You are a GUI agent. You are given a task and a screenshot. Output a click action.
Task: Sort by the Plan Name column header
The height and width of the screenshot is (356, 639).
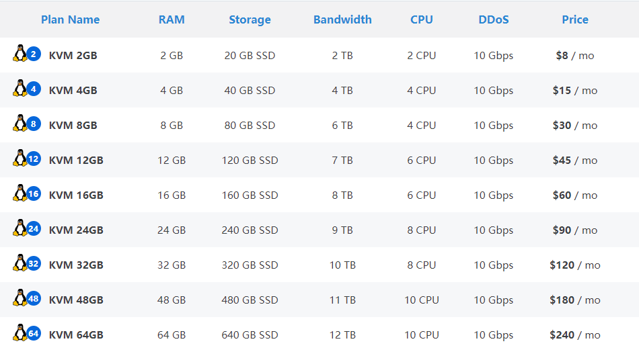70,19
